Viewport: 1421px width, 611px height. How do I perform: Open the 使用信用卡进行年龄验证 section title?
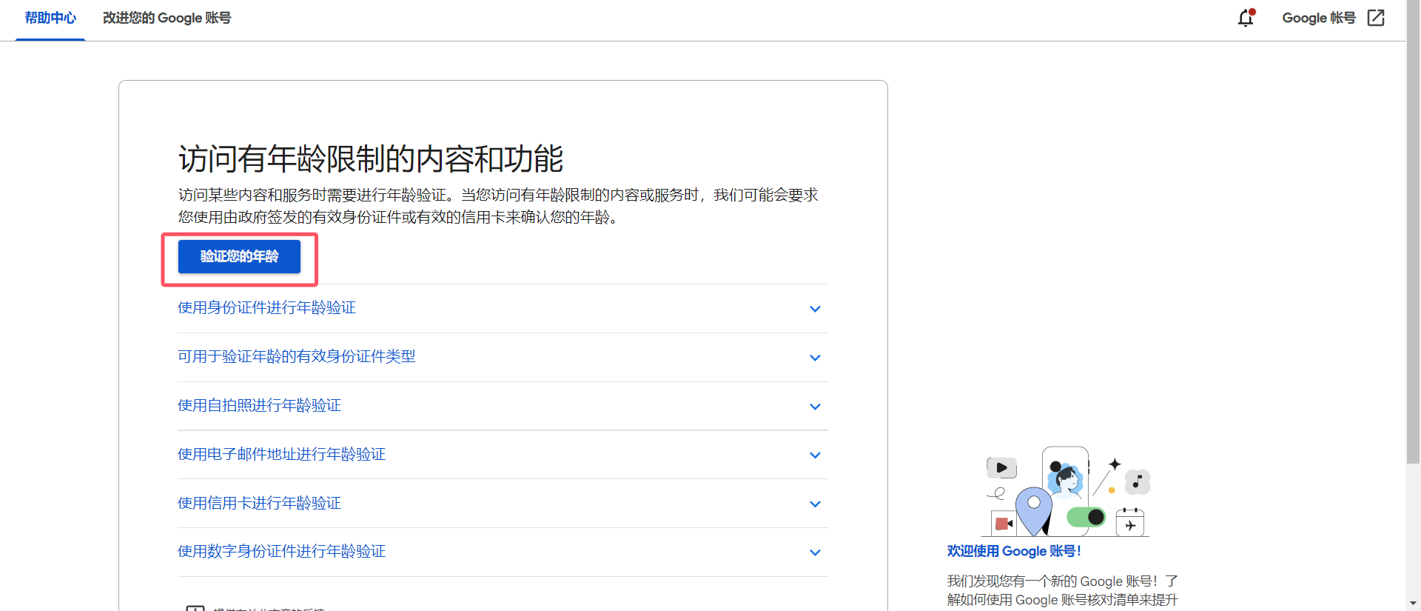(x=259, y=503)
